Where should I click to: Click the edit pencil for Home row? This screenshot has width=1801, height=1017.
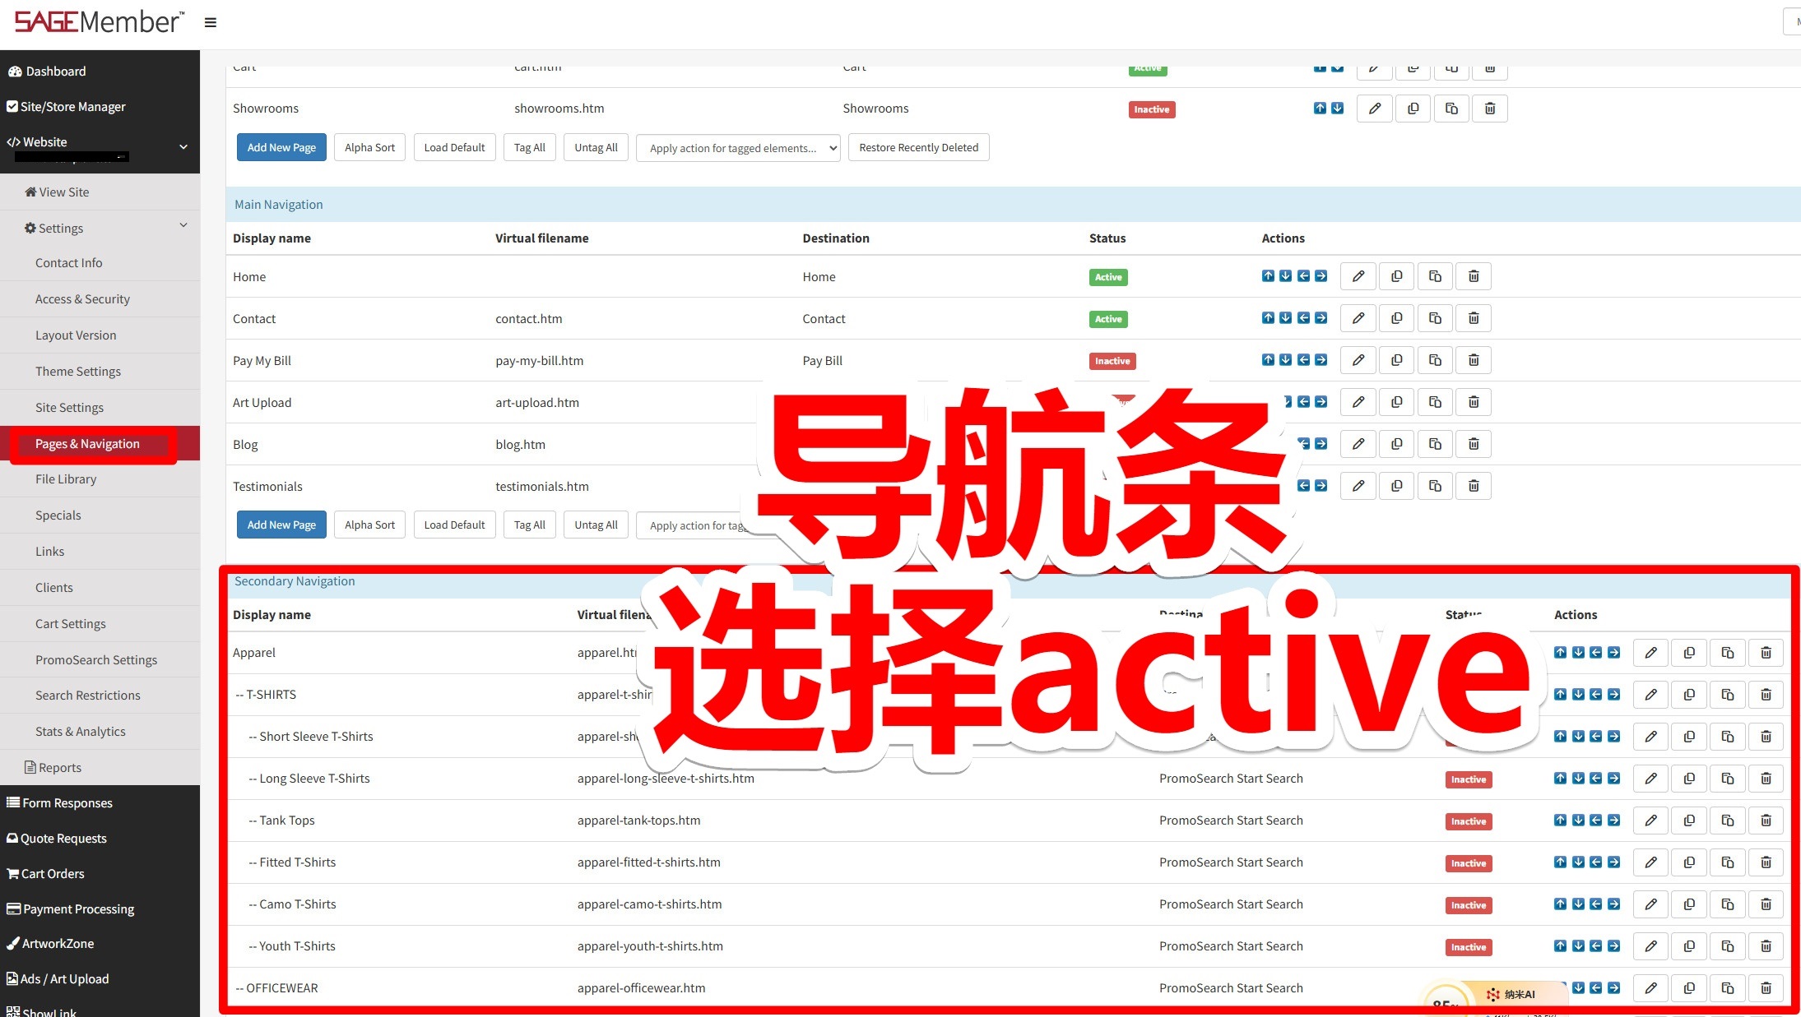tap(1358, 276)
